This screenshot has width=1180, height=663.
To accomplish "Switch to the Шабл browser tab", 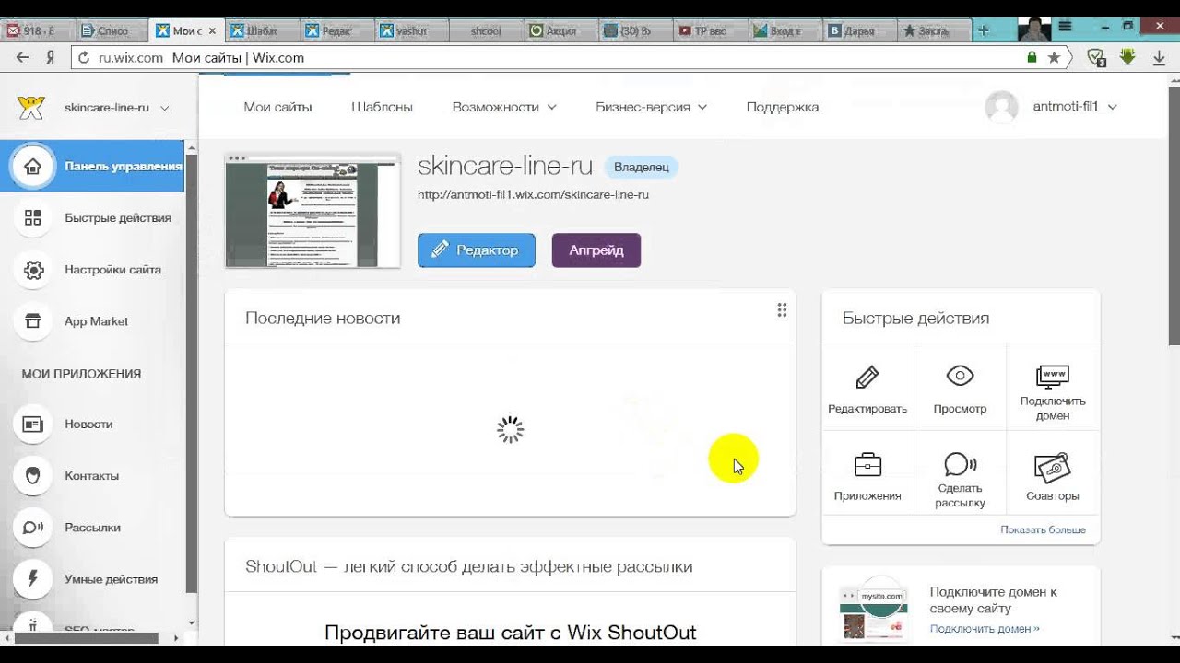I will click(x=262, y=30).
